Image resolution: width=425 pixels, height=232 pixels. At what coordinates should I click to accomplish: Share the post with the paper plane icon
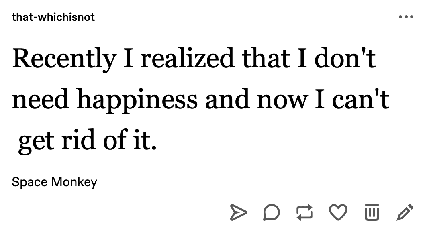pyautogui.click(x=238, y=212)
